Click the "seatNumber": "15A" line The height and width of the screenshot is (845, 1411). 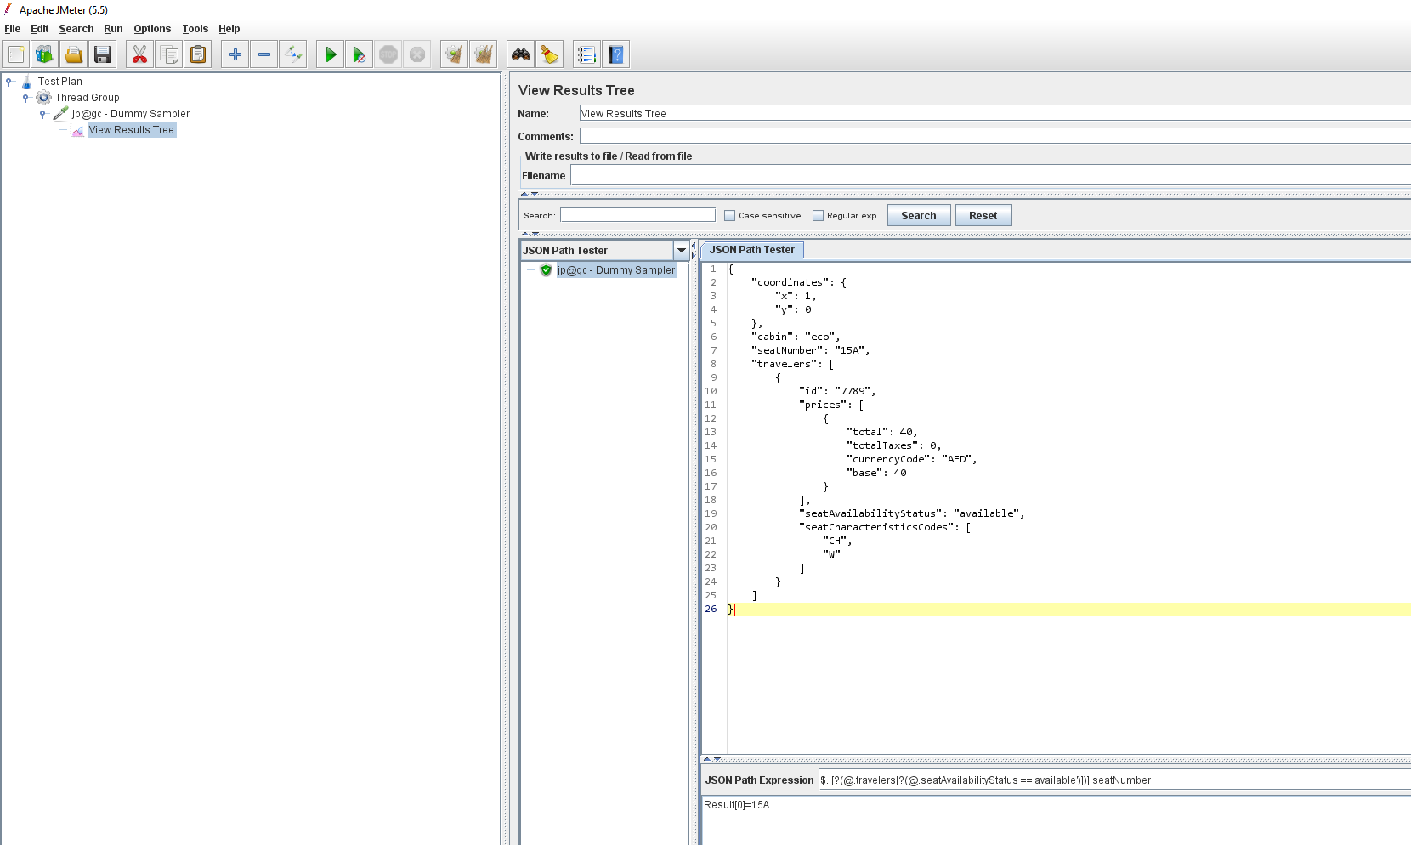pos(811,350)
